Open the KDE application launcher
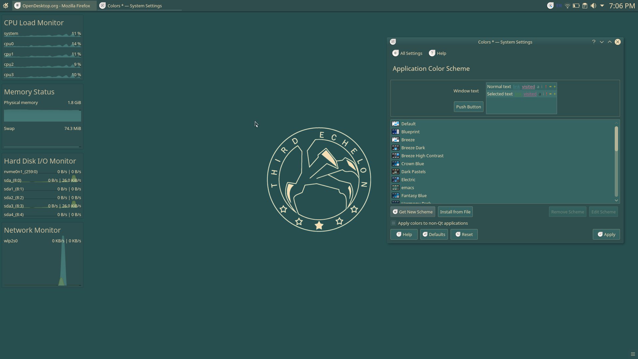This screenshot has width=638, height=359. [x=6, y=6]
